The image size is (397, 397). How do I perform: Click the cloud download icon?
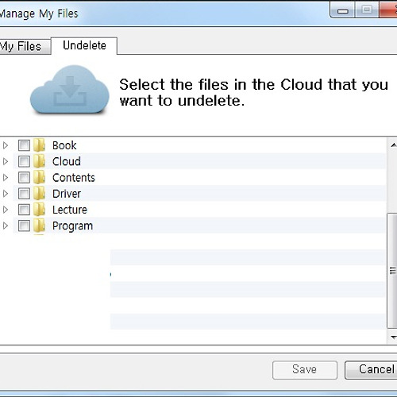(x=70, y=90)
